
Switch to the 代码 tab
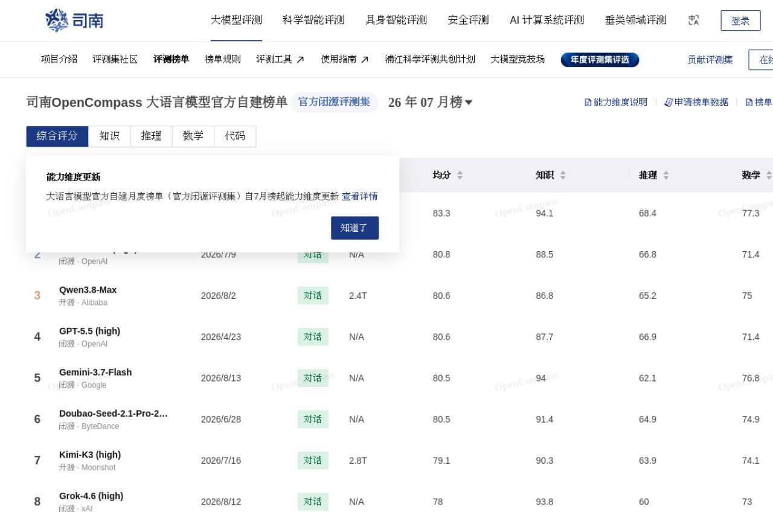235,136
